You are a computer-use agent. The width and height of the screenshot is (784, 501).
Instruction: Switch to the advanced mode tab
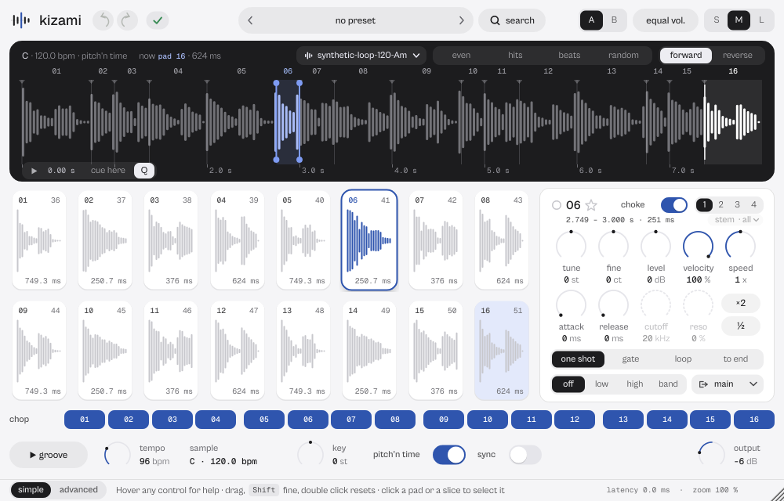[78, 489]
